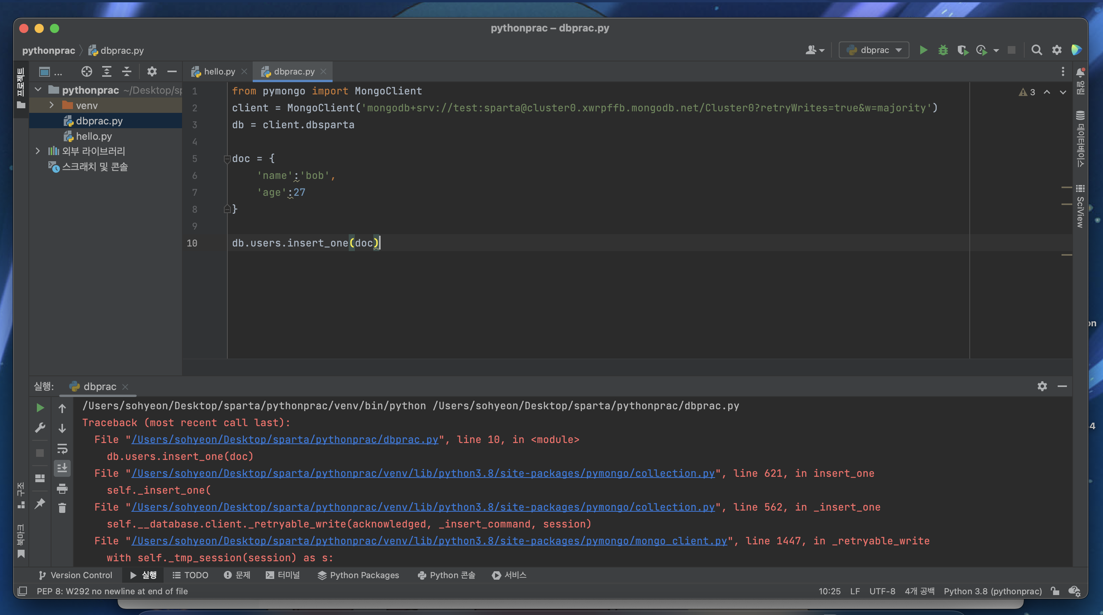This screenshot has width=1103, height=615.
Task: Open run panel settings gear
Action: 1042,386
